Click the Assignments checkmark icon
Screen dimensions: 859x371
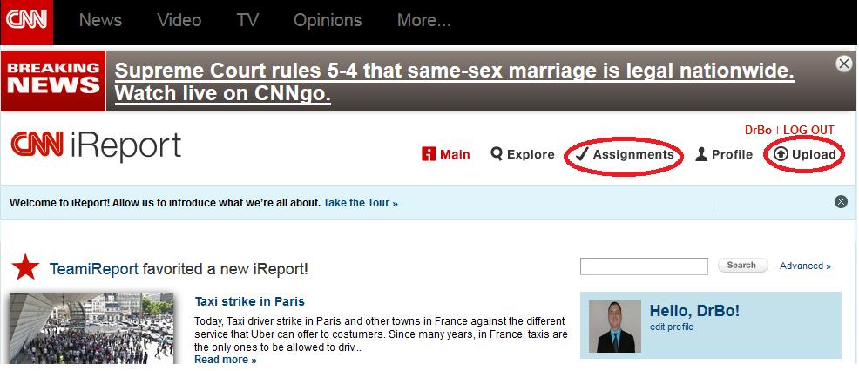click(x=582, y=154)
